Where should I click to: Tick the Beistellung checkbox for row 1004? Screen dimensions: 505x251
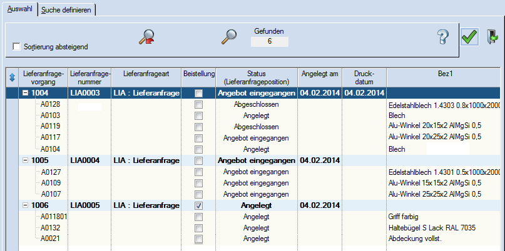coord(198,93)
